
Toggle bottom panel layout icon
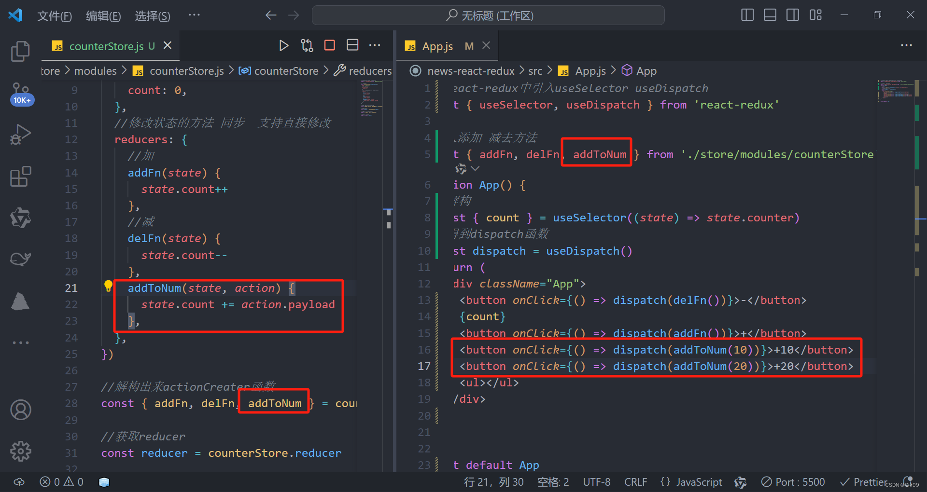tap(770, 15)
